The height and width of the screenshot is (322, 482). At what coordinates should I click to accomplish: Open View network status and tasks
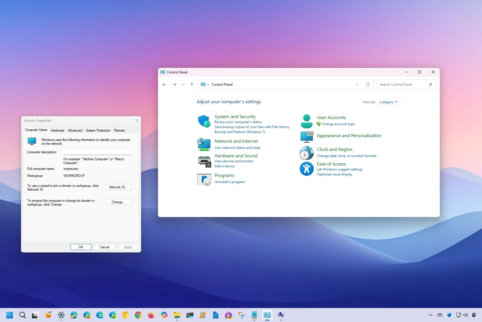[x=237, y=148]
